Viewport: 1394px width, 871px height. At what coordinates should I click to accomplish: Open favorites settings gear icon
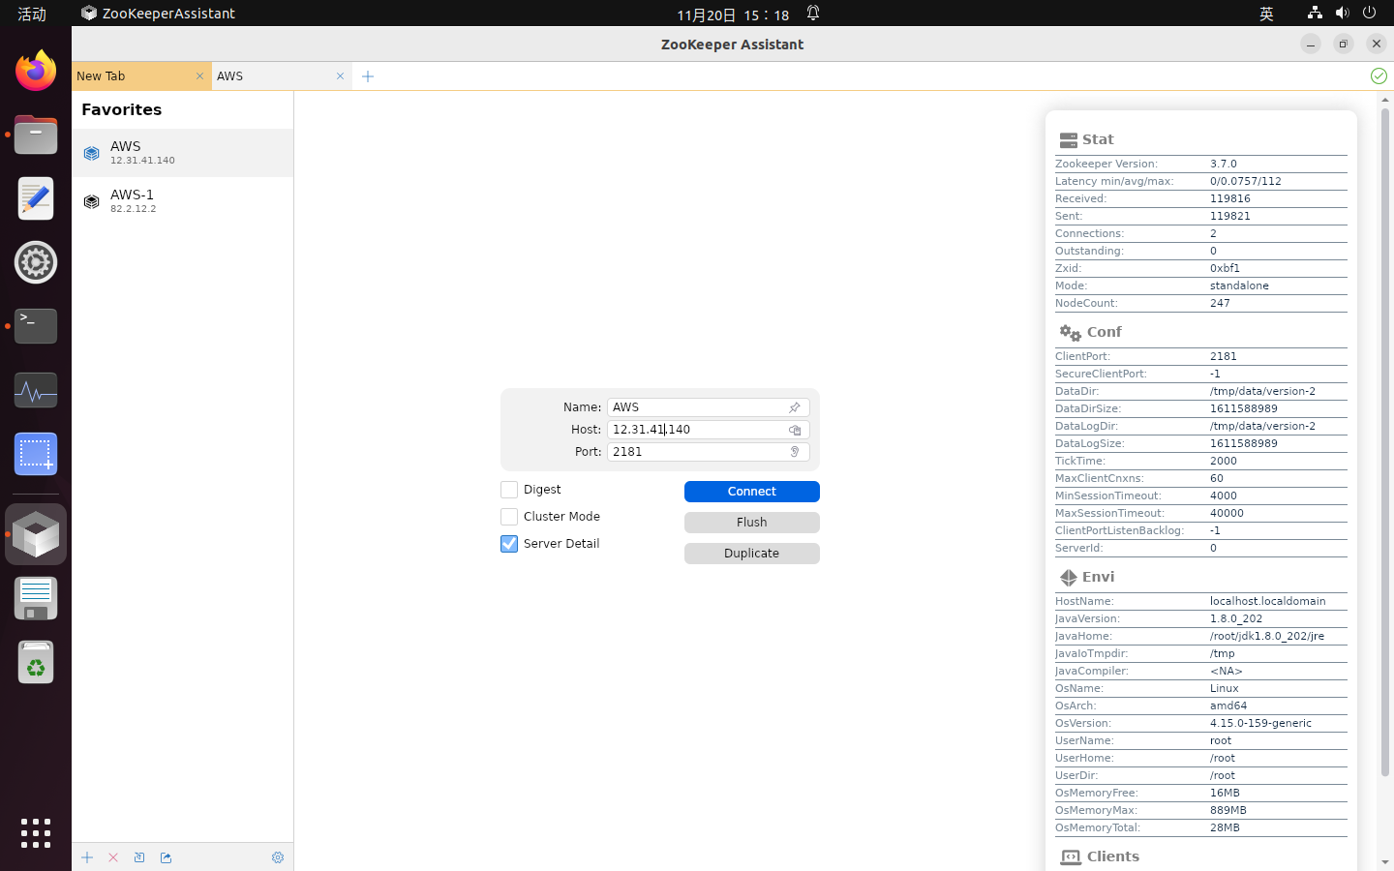278,857
